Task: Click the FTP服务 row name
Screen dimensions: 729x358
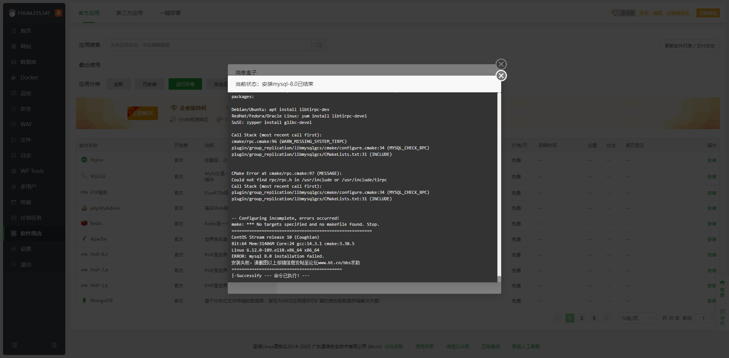Action: pyautogui.click(x=99, y=193)
